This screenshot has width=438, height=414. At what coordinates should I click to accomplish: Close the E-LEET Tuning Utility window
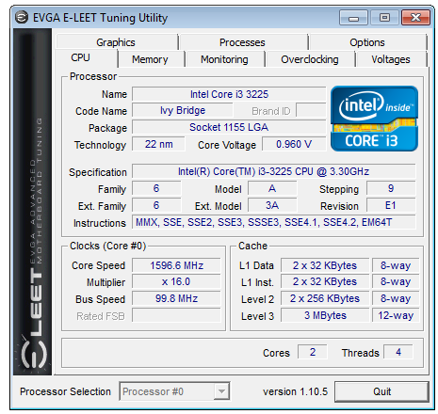click(415, 18)
